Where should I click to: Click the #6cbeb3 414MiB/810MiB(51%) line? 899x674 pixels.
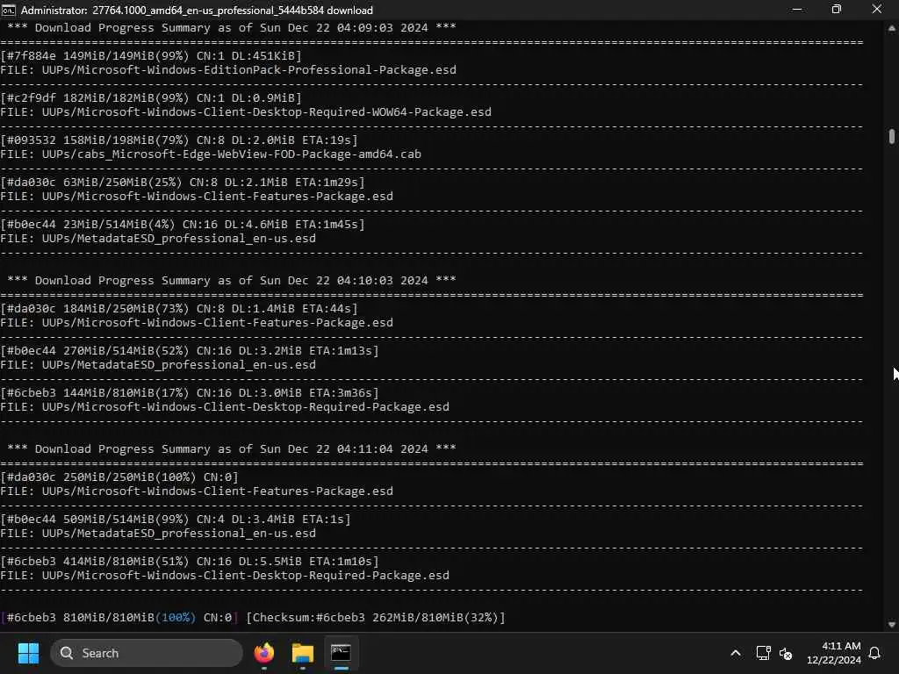point(190,561)
